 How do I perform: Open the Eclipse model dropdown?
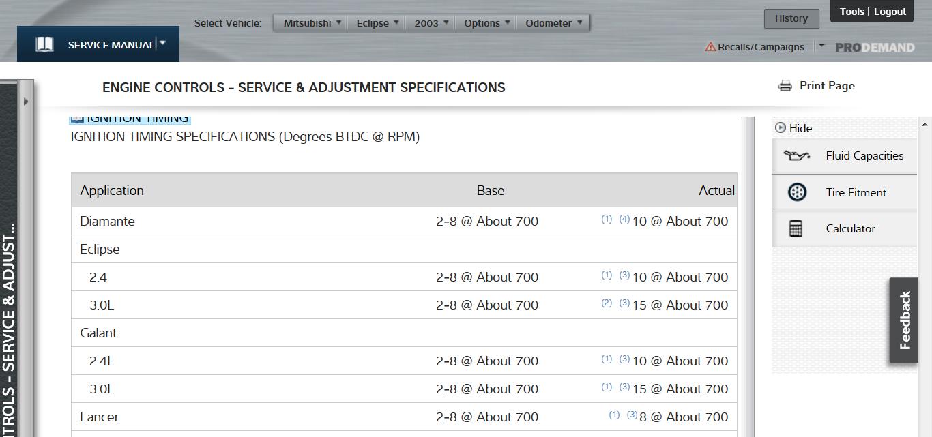377,23
